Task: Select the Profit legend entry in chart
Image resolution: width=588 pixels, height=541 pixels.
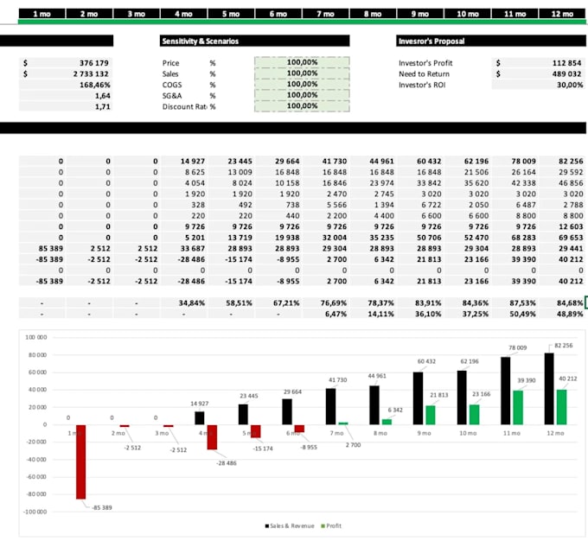Action: pos(331,525)
